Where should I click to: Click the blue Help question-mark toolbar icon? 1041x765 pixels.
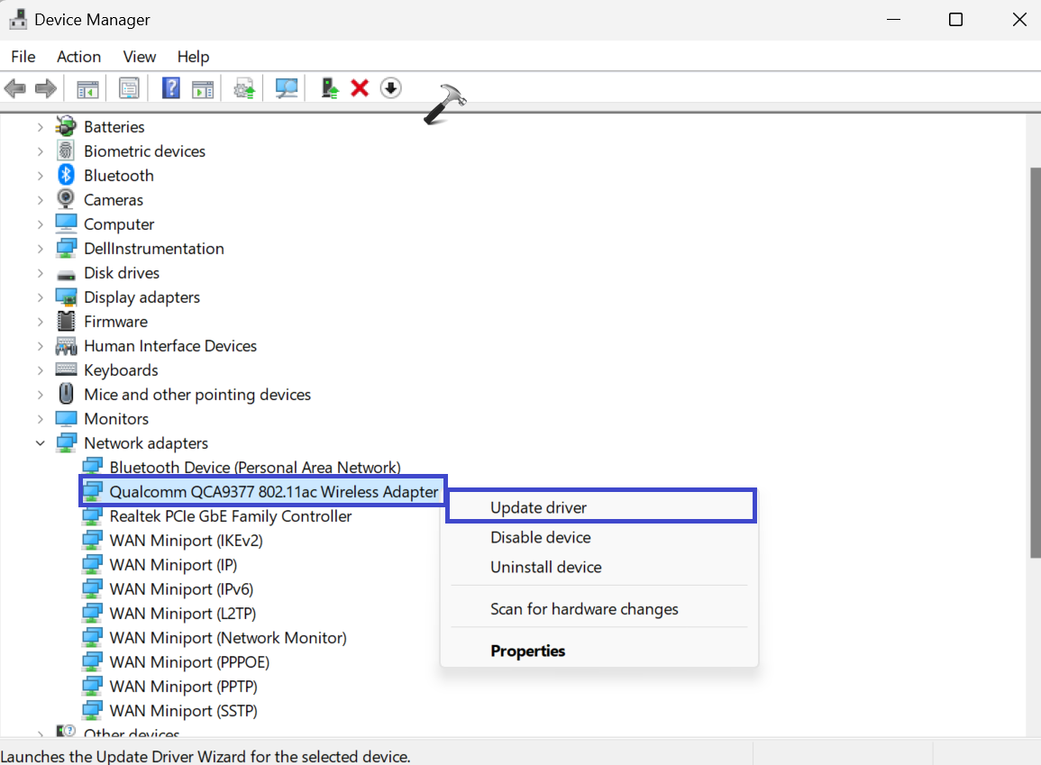coord(170,88)
